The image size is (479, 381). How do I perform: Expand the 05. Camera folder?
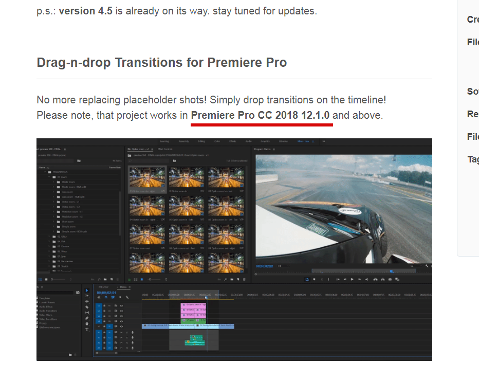49,246
